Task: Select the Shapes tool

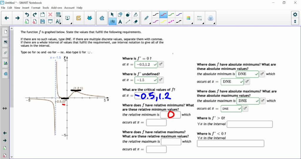Action: (x=120, y=15)
